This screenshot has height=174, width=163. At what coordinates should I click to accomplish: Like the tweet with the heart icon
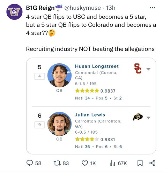click(x=85, y=163)
